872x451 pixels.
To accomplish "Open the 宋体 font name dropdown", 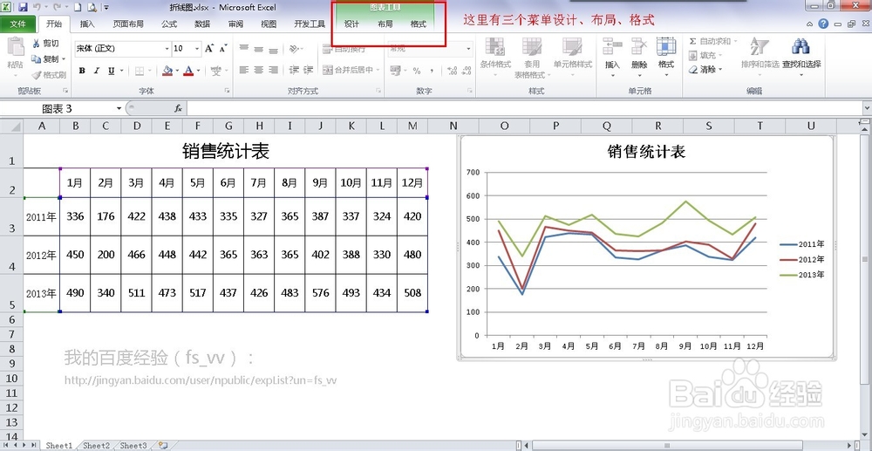I will click(x=167, y=49).
